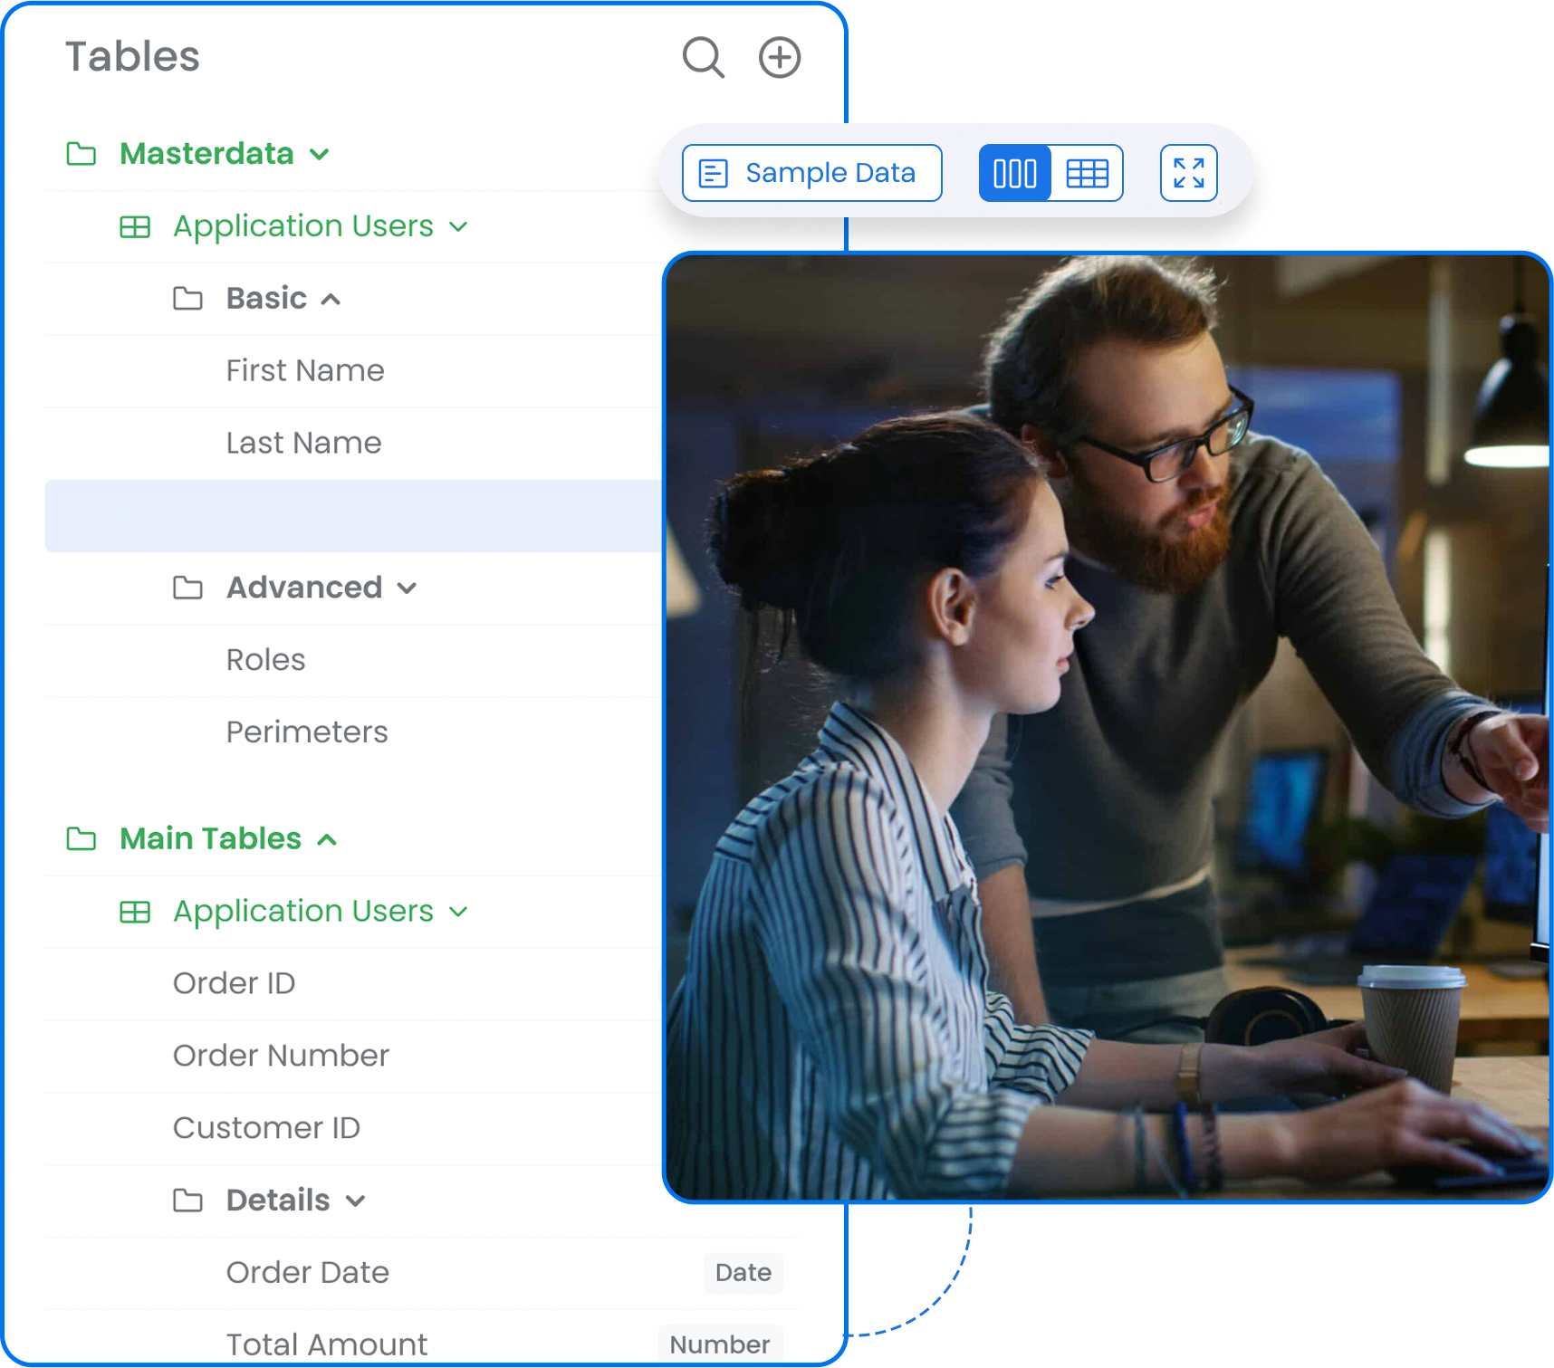Expand Application Users chevron under Main Tables

[x=458, y=912]
